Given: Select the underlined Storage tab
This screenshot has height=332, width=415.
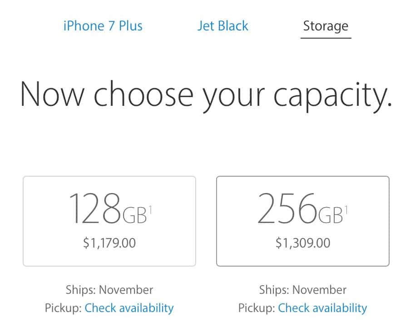Looking at the screenshot, I should 326,26.
